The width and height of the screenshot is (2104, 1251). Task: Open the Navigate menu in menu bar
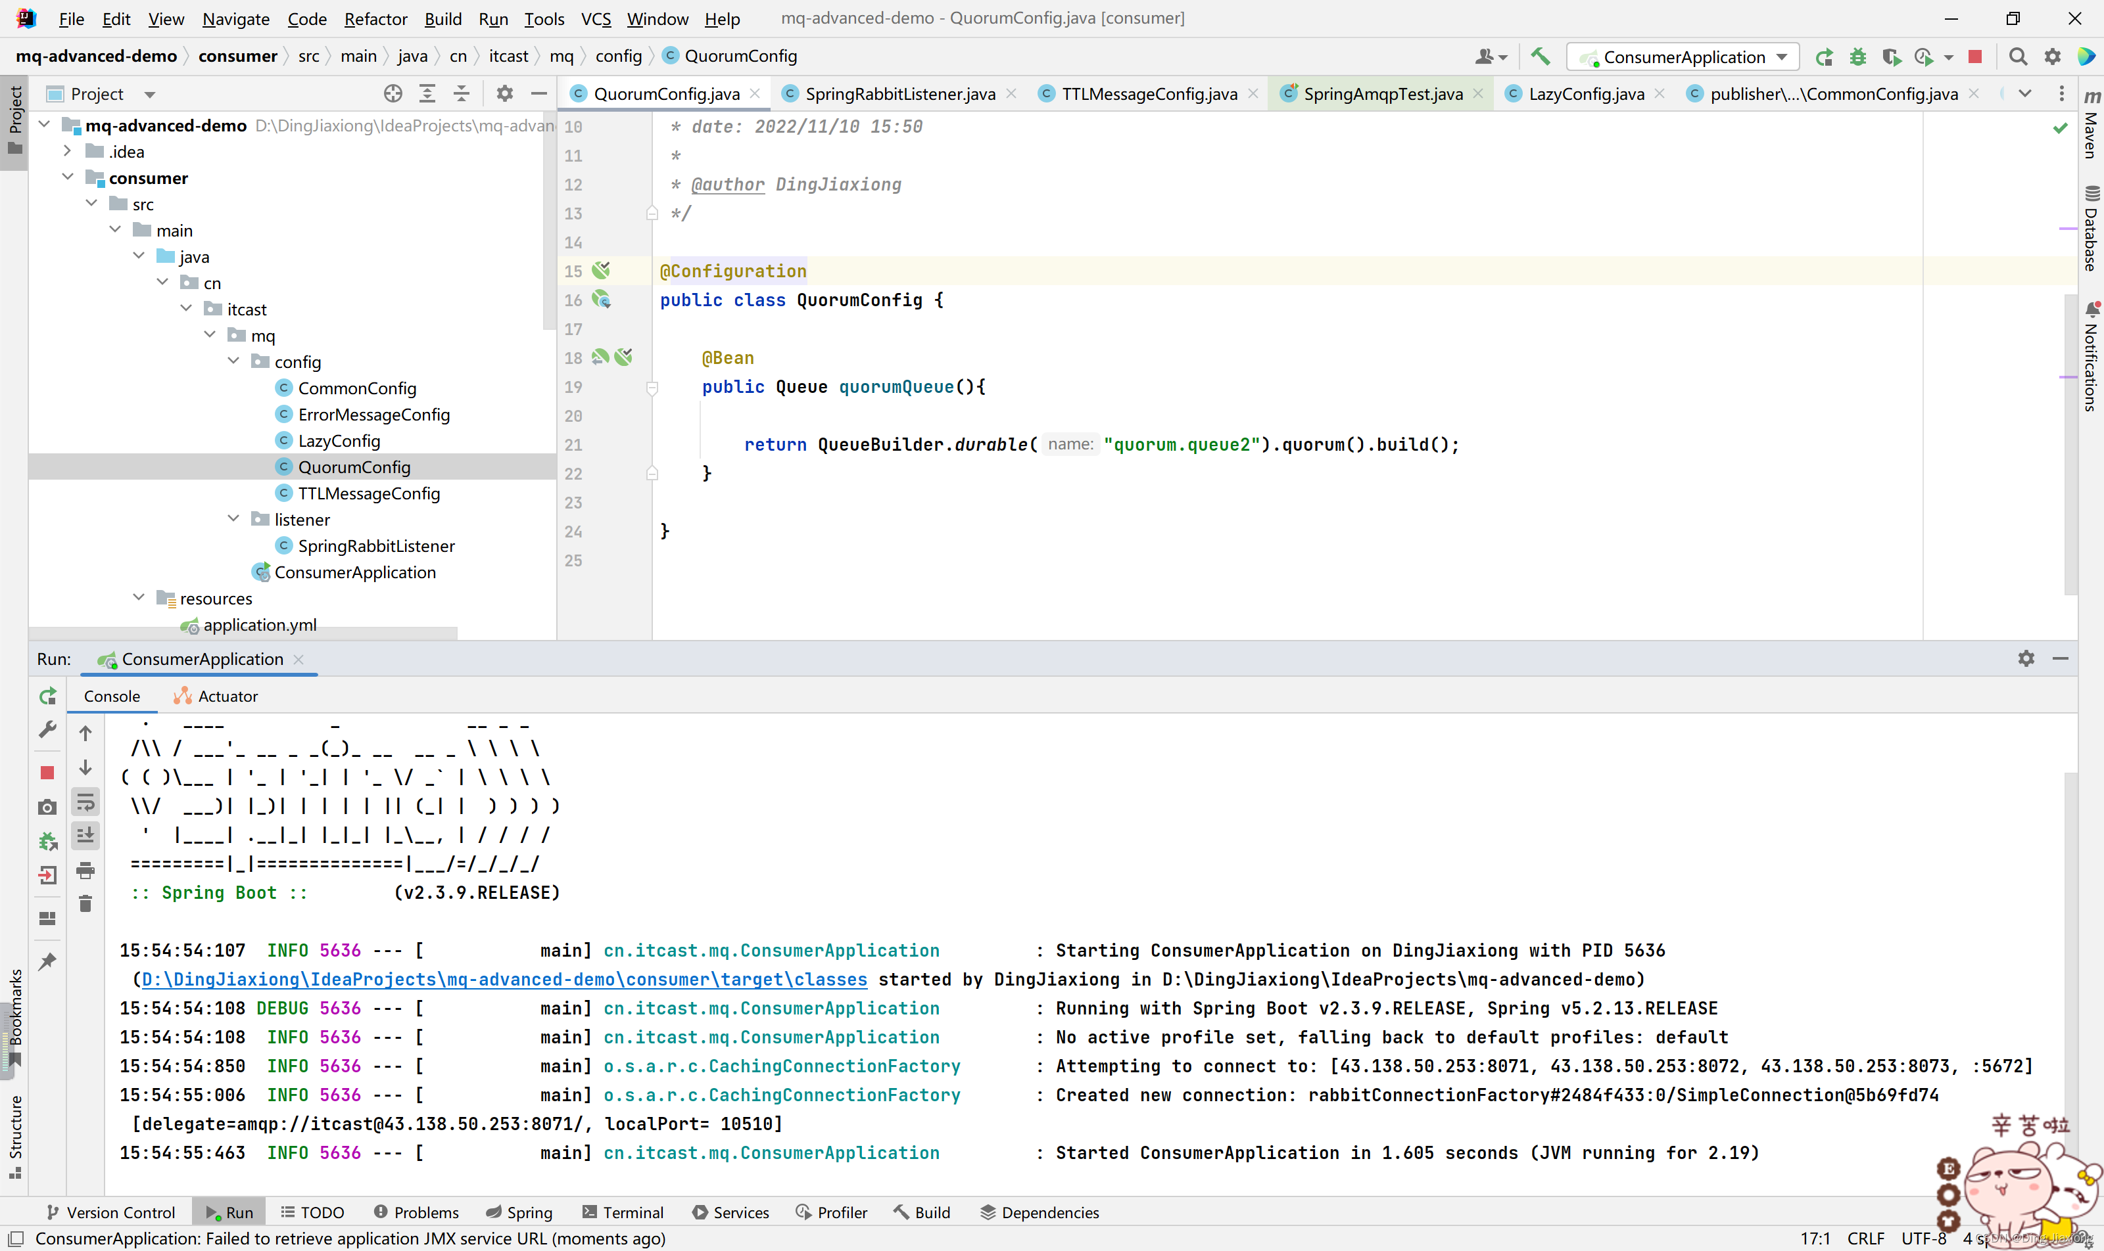click(x=233, y=18)
